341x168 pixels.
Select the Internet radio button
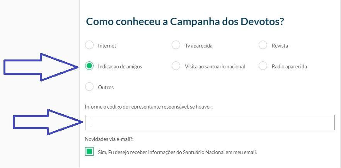coord(89,45)
